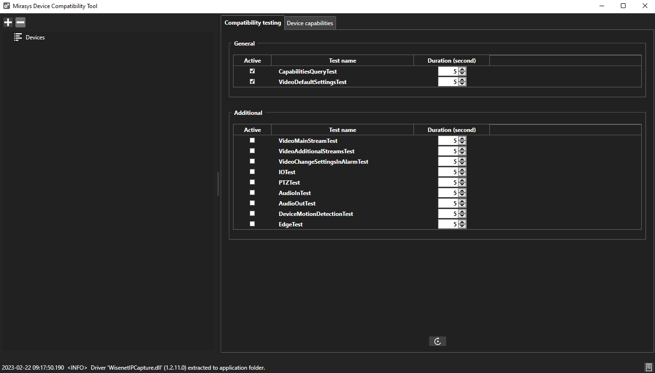Enable the PTZTest checkbox
Screen dimensions: 655x373
252,182
